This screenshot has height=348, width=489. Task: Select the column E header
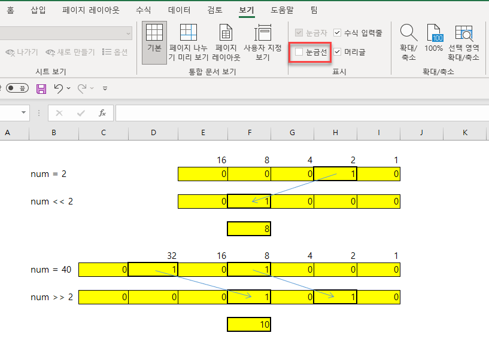(x=203, y=133)
